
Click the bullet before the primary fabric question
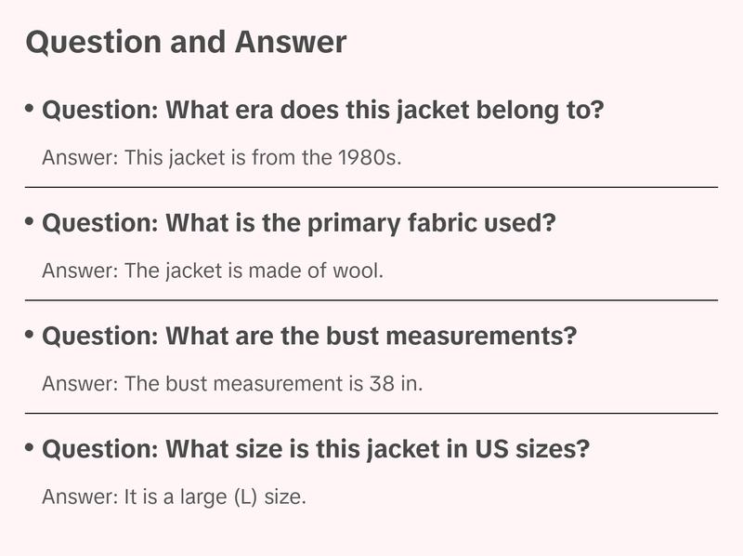pos(31,222)
